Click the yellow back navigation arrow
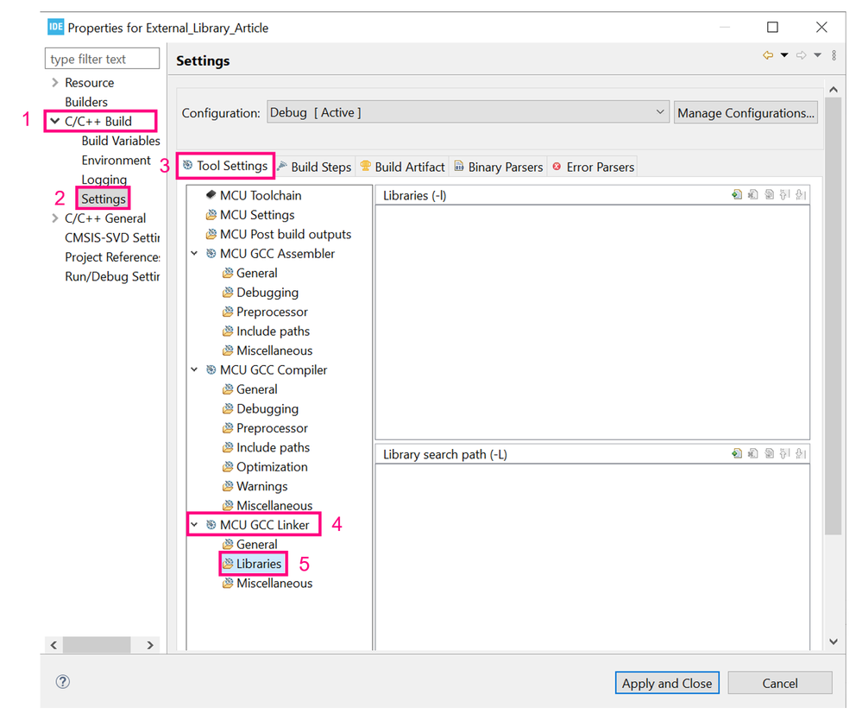The image size is (862, 720). (768, 55)
